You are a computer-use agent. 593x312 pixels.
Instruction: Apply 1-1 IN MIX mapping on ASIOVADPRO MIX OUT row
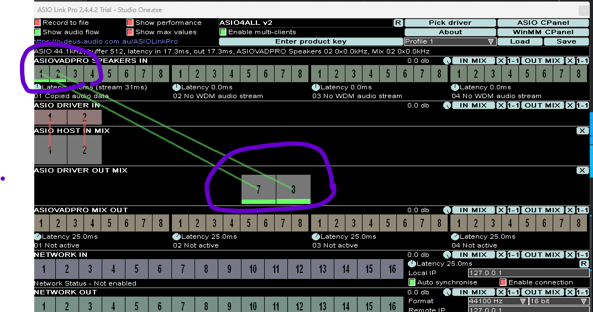click(x=513, y=210)
